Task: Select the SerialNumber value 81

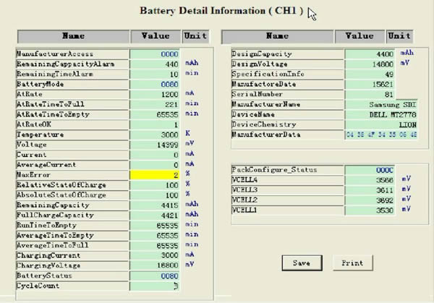Action: click(x=370, y=94)
